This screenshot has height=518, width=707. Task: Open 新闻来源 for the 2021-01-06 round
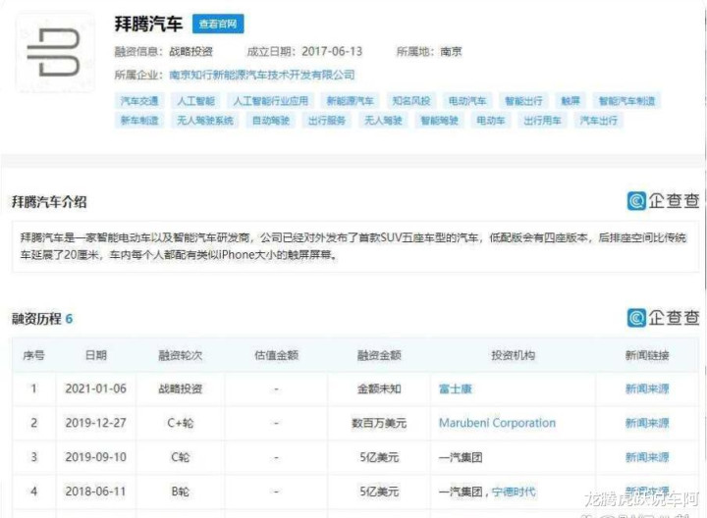(x=647, y=388)
